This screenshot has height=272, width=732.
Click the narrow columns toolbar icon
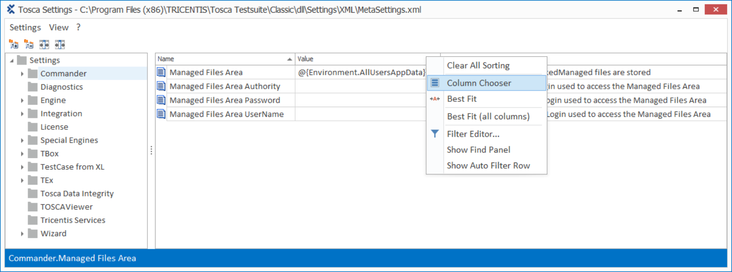tap(60, 45)
